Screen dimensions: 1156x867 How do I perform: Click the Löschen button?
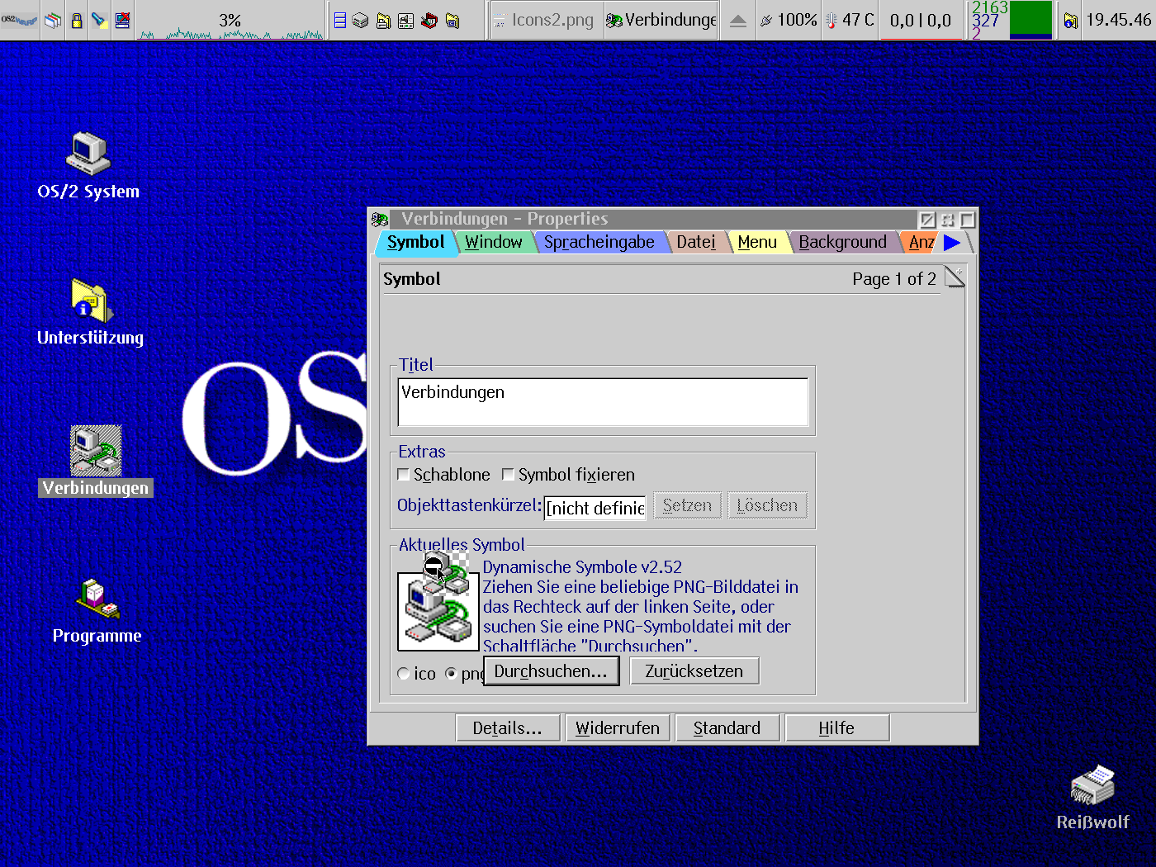click(x=767, y=505)
